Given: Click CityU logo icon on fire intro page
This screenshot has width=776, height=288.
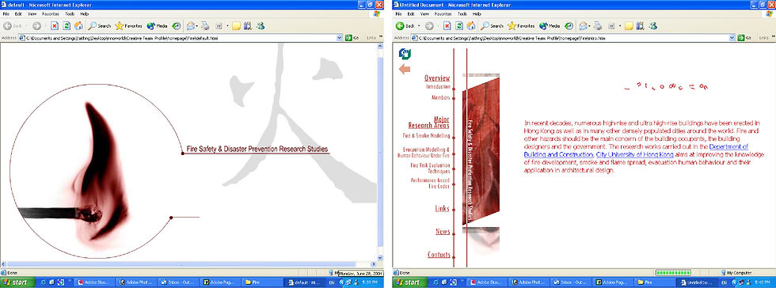Looking at the screenshot, I should coord(405,54).
